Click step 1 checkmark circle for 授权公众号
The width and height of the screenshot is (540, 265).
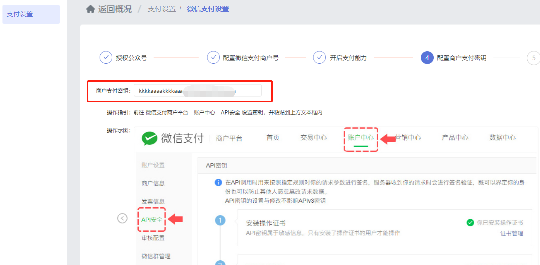point(106,58)
